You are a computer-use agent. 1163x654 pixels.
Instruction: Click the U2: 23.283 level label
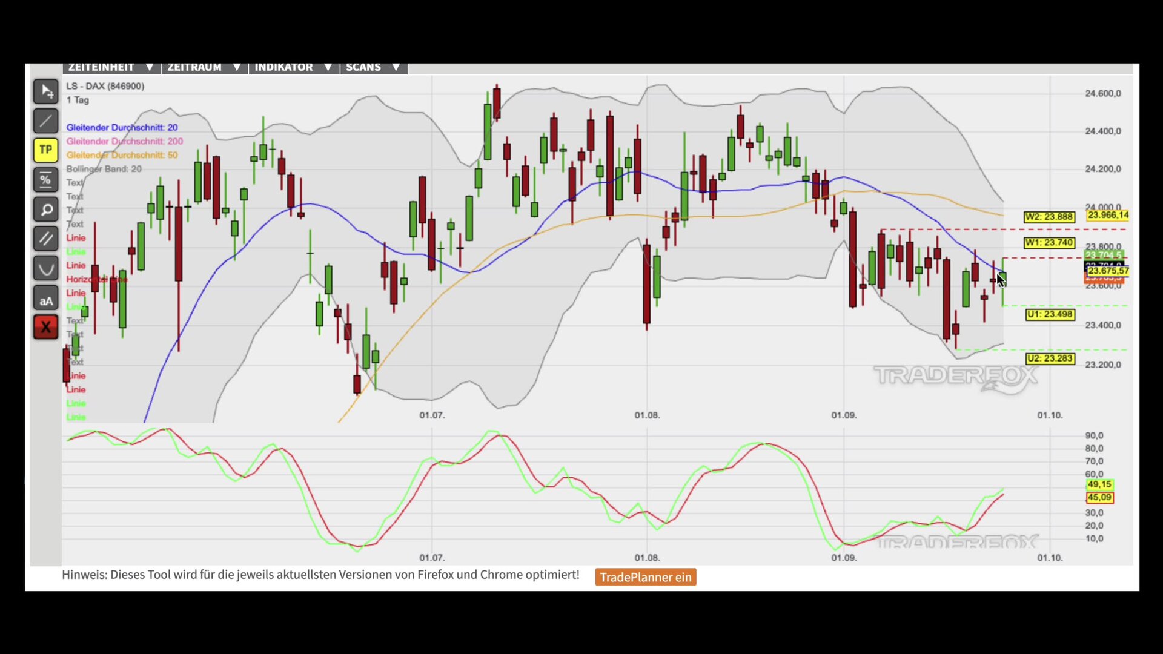pos(1050,358)
